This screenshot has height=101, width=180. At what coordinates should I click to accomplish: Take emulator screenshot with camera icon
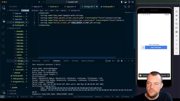177,32
